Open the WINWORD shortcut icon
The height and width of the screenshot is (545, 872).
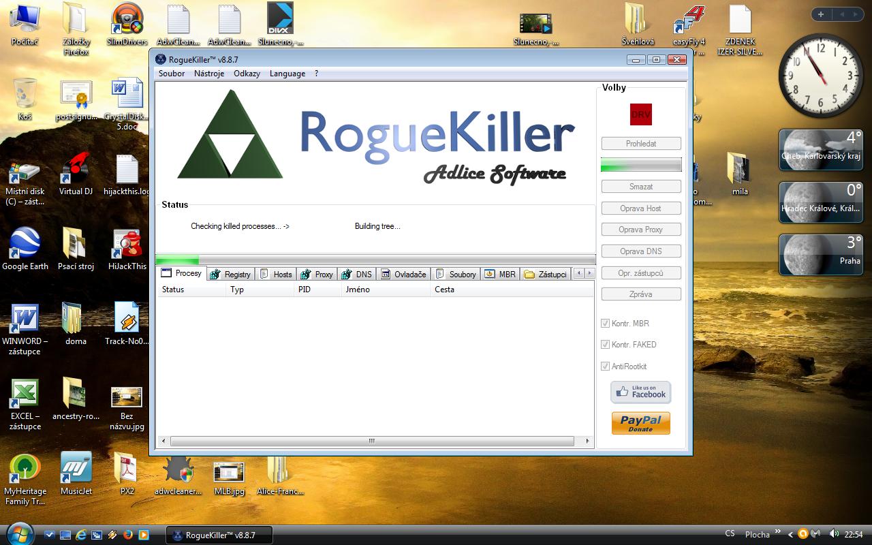tap(25, 330)
